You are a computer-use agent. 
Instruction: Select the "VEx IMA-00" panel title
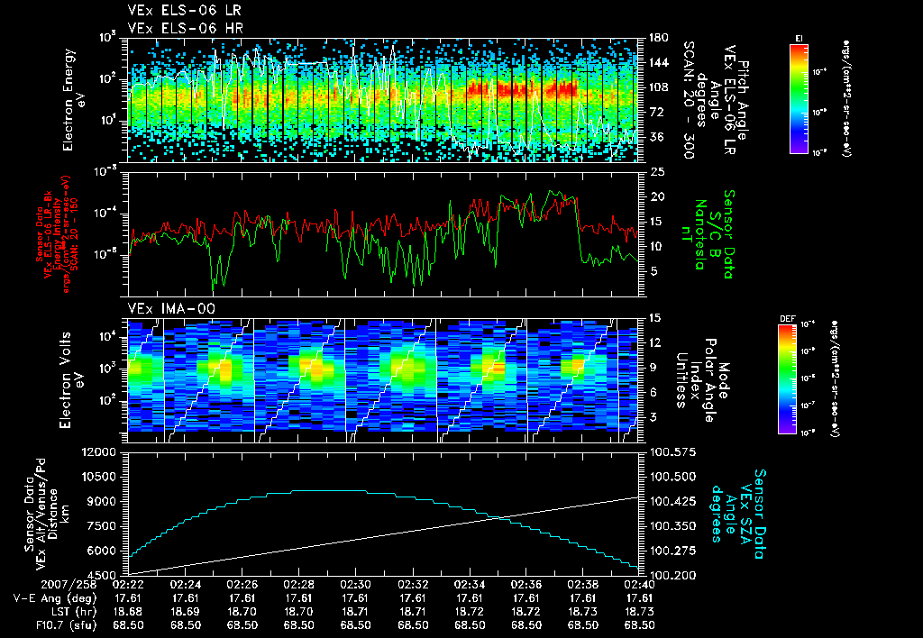click(171, 308)
